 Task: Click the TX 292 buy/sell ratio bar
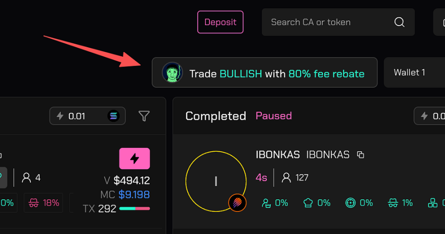tap(134, 208)
